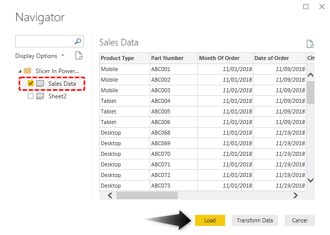Click the ABC002 cell

[174, 80]
